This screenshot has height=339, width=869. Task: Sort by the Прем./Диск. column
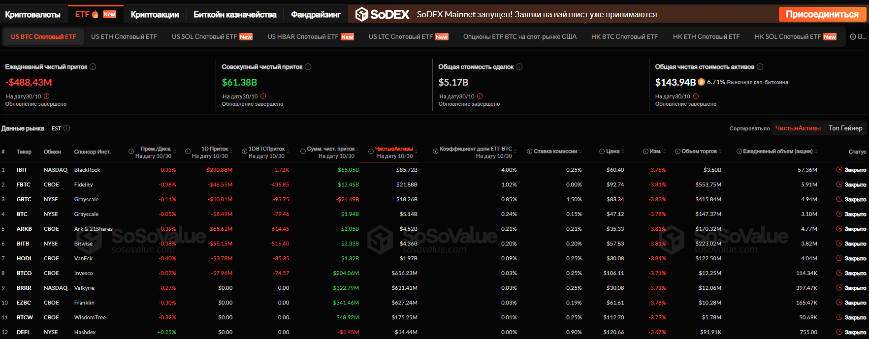(174, 151)
